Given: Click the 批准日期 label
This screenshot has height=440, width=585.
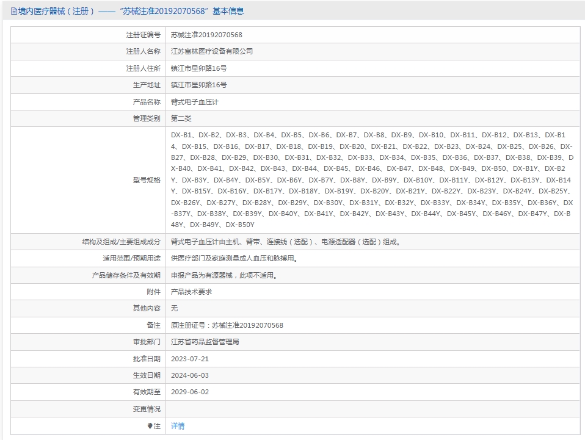Looking at the screenshot, I should pyautogui.click(x=147, y=359).
